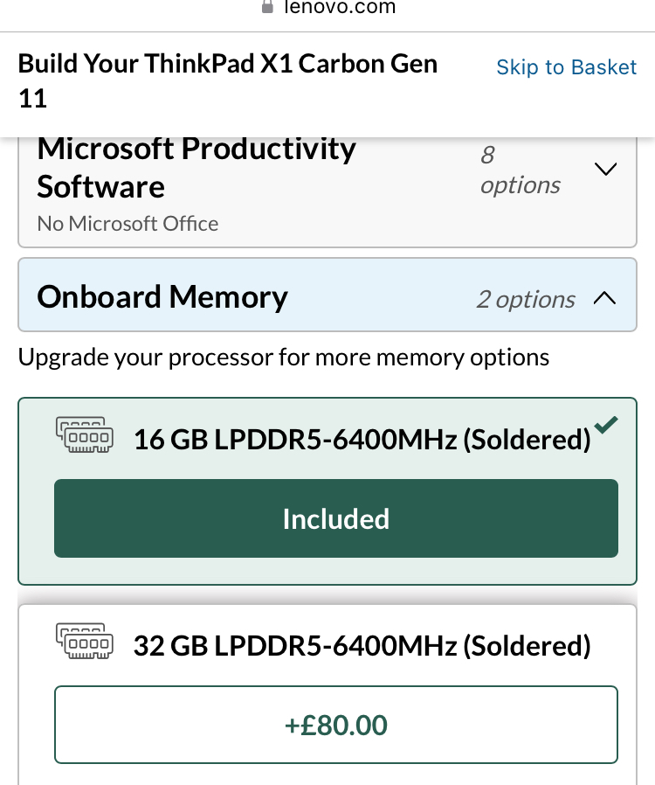Click the Onboard Memory section title
The width and height of the screenshot is (655, 785).
click(162, 297)
